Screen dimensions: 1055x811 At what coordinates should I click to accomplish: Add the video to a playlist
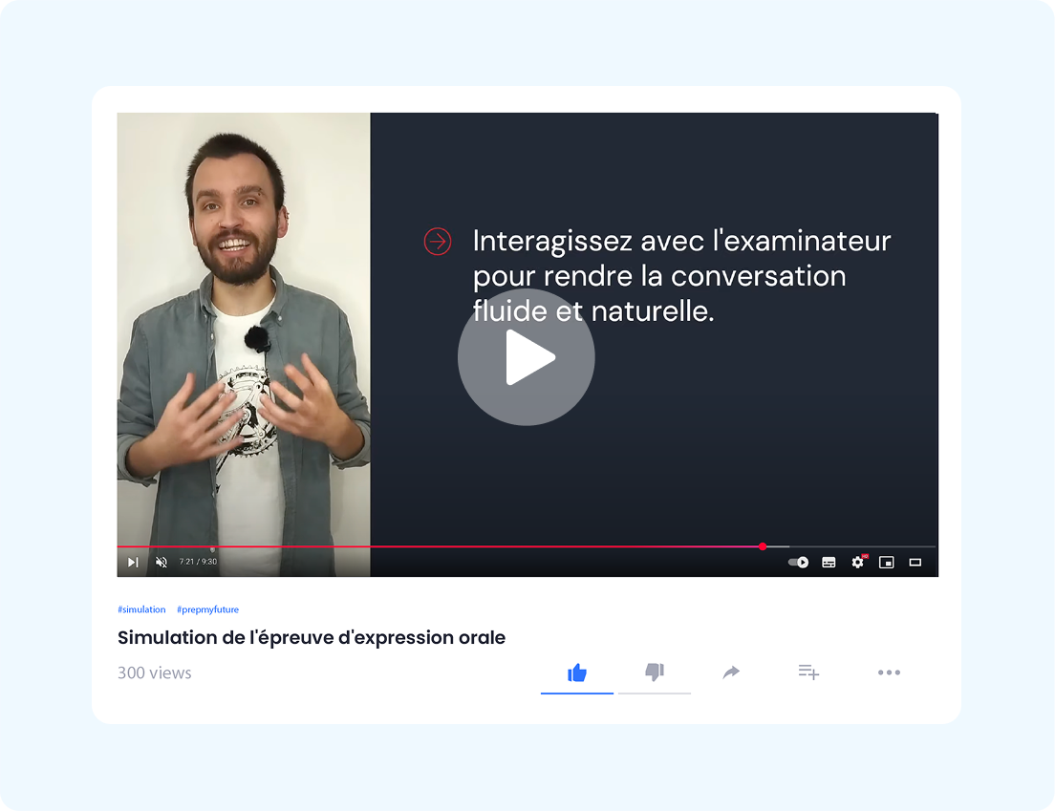(x=808, y=672)
